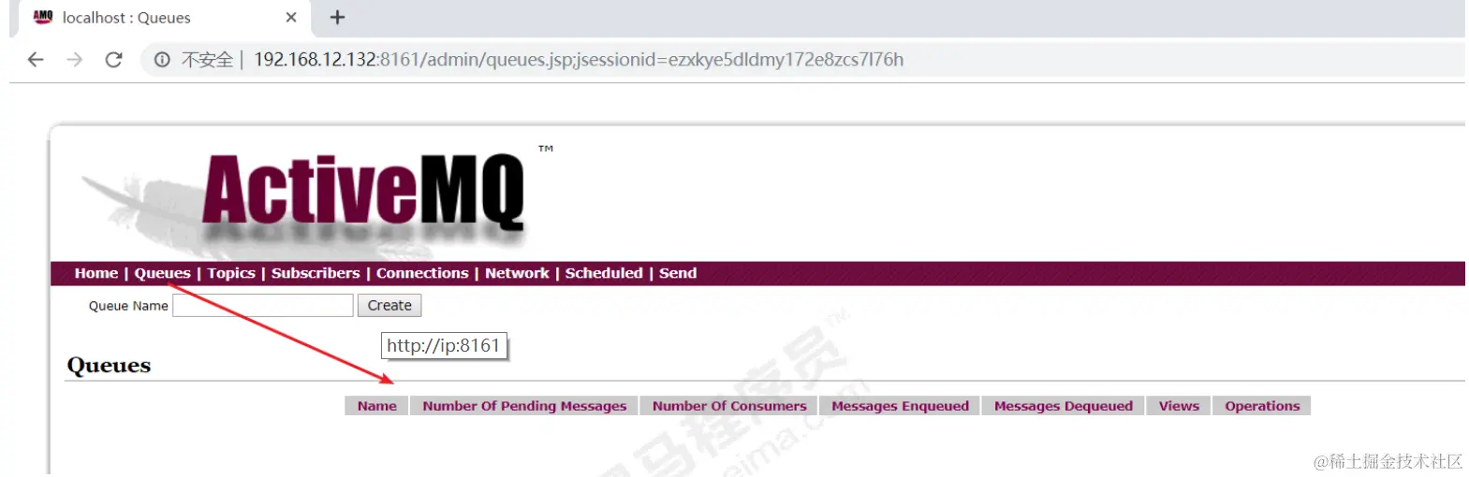Click the Create button
This screenshot has height=477, width=1469.
click(389, 306)
